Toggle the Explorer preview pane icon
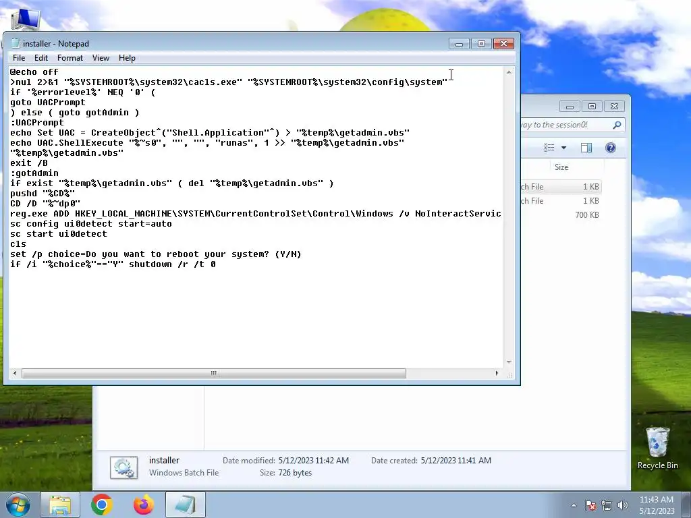The image size is (691, 518). [x=586, y=148]
